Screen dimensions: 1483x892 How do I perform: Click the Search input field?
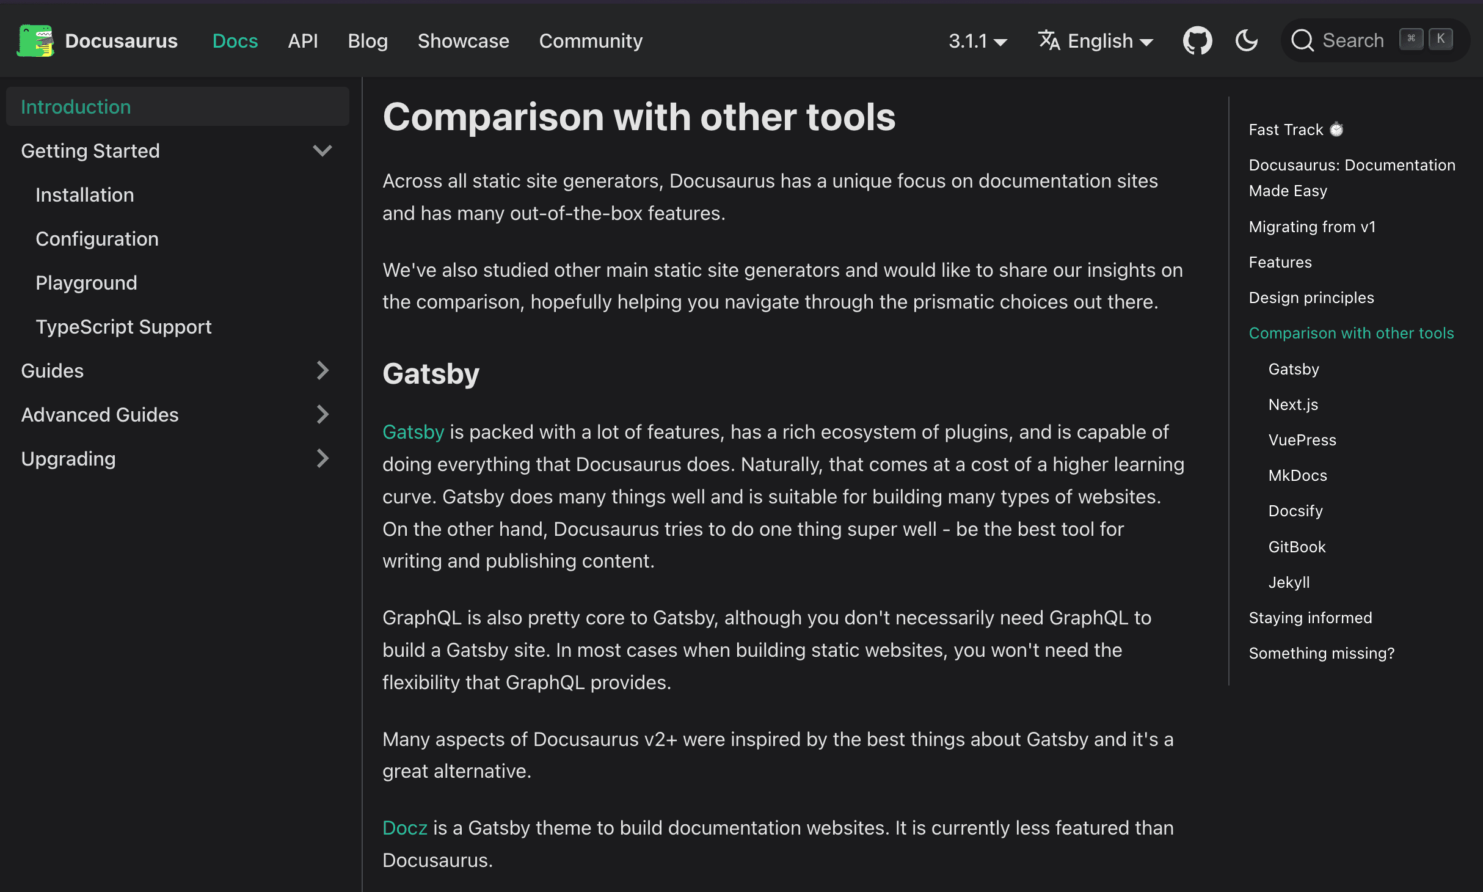[1353, 41]
